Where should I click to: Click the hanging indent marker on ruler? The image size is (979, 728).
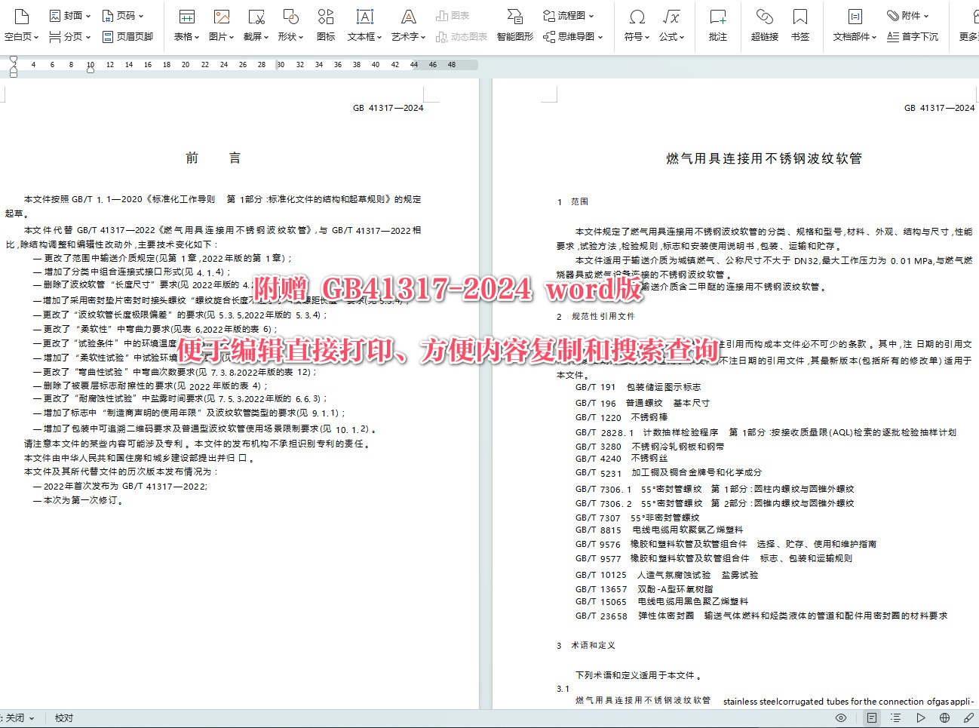(13, 68)
